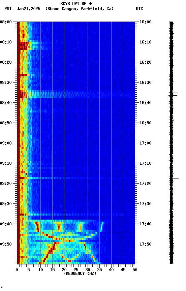The height and width of the screenshot is (291, 186).
Task: Click the '25' frequency axis label
Action: coord(76,270)
